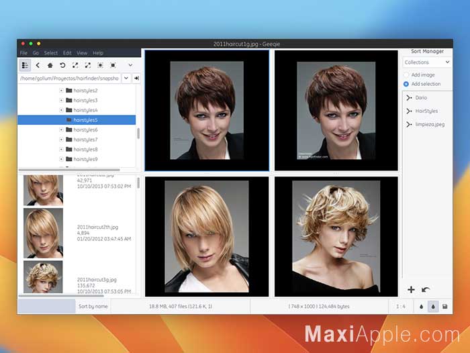Open the View menu

point(82,53)
